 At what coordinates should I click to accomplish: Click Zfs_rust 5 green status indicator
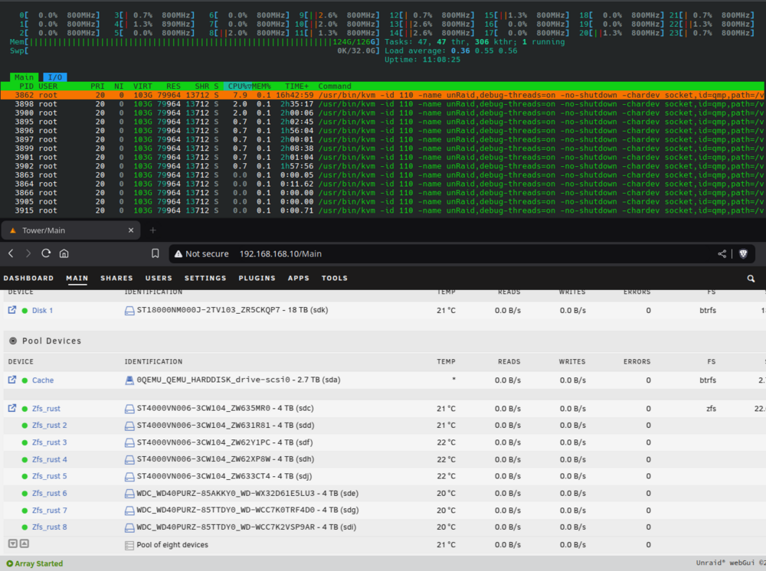[x=25, y=476]
